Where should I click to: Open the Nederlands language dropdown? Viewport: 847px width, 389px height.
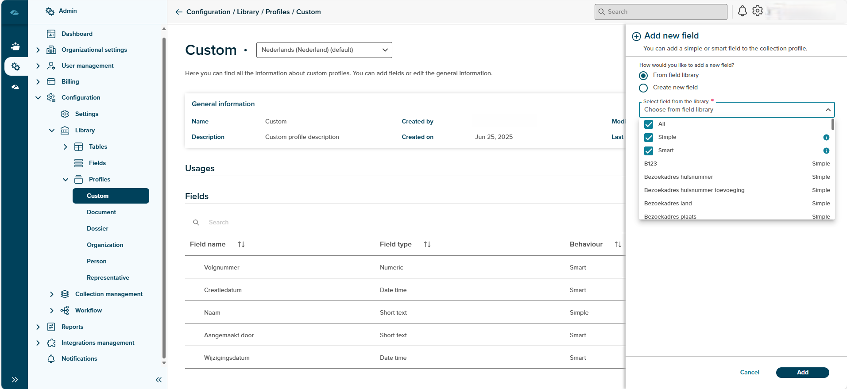coord(324,50)
